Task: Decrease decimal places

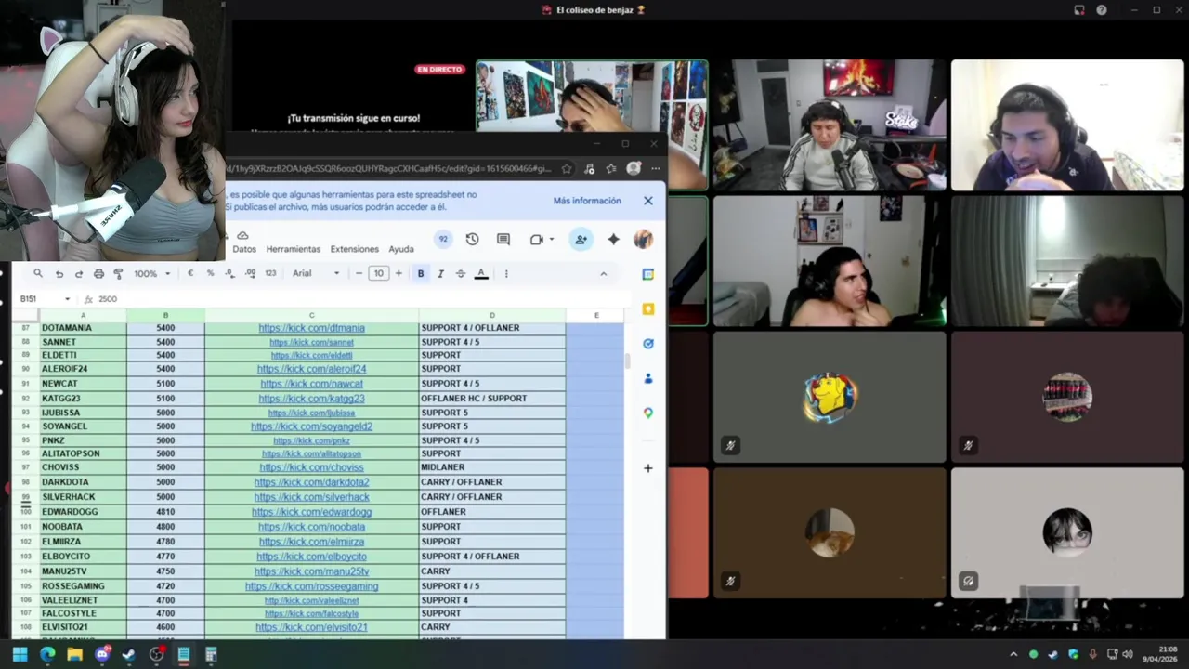Action: coord(229,273)
